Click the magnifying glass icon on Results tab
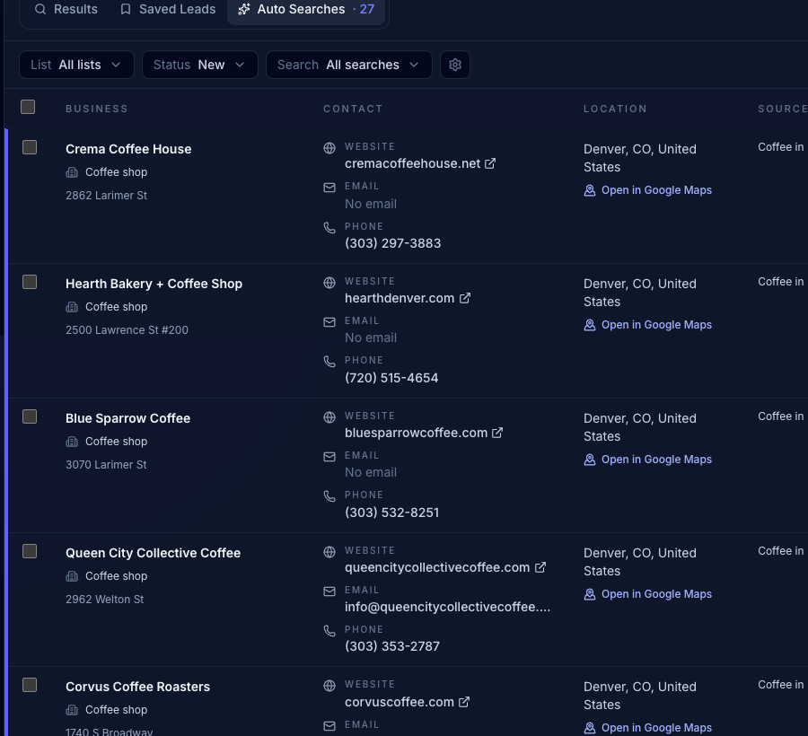The image size is (808, 736). (40, 9)
